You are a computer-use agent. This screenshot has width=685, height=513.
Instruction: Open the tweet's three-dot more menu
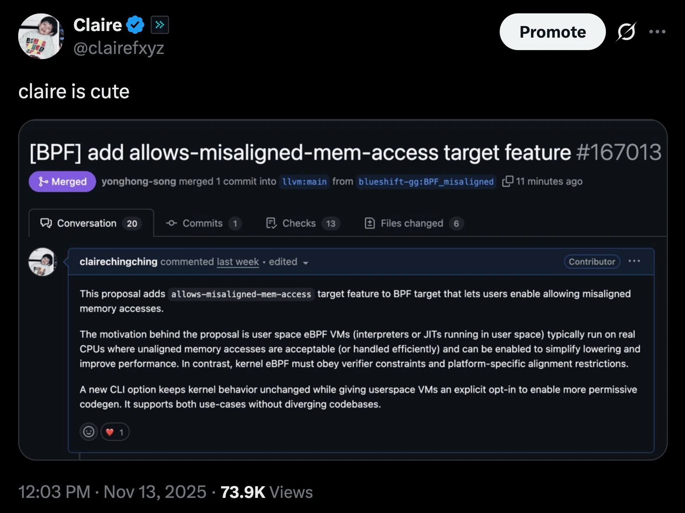pyautogui.click(x=657, y=31)
